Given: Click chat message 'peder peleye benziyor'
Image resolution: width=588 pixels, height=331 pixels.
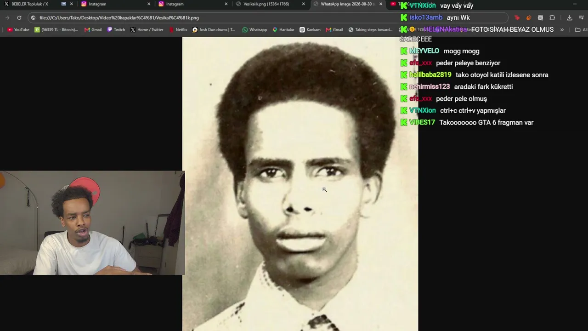Looking at the screenshot, I should click(468, 63).
